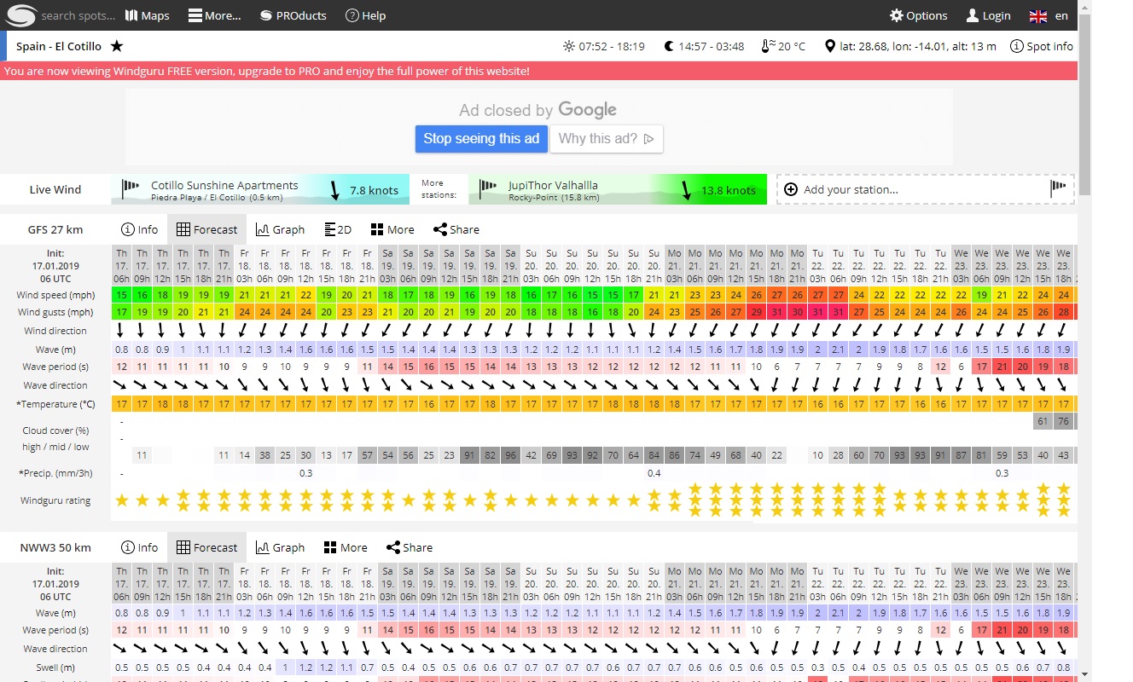Screen dimensions: 1133x682
Task: Click the NWW3 50 km model label
Action: 55,547
